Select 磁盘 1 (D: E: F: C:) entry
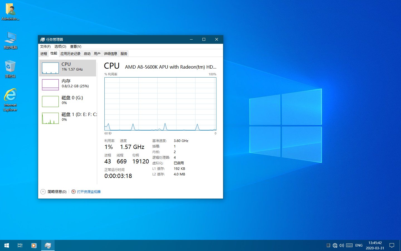Viewport: 401px width, 251px height. [x=68, y=118]
